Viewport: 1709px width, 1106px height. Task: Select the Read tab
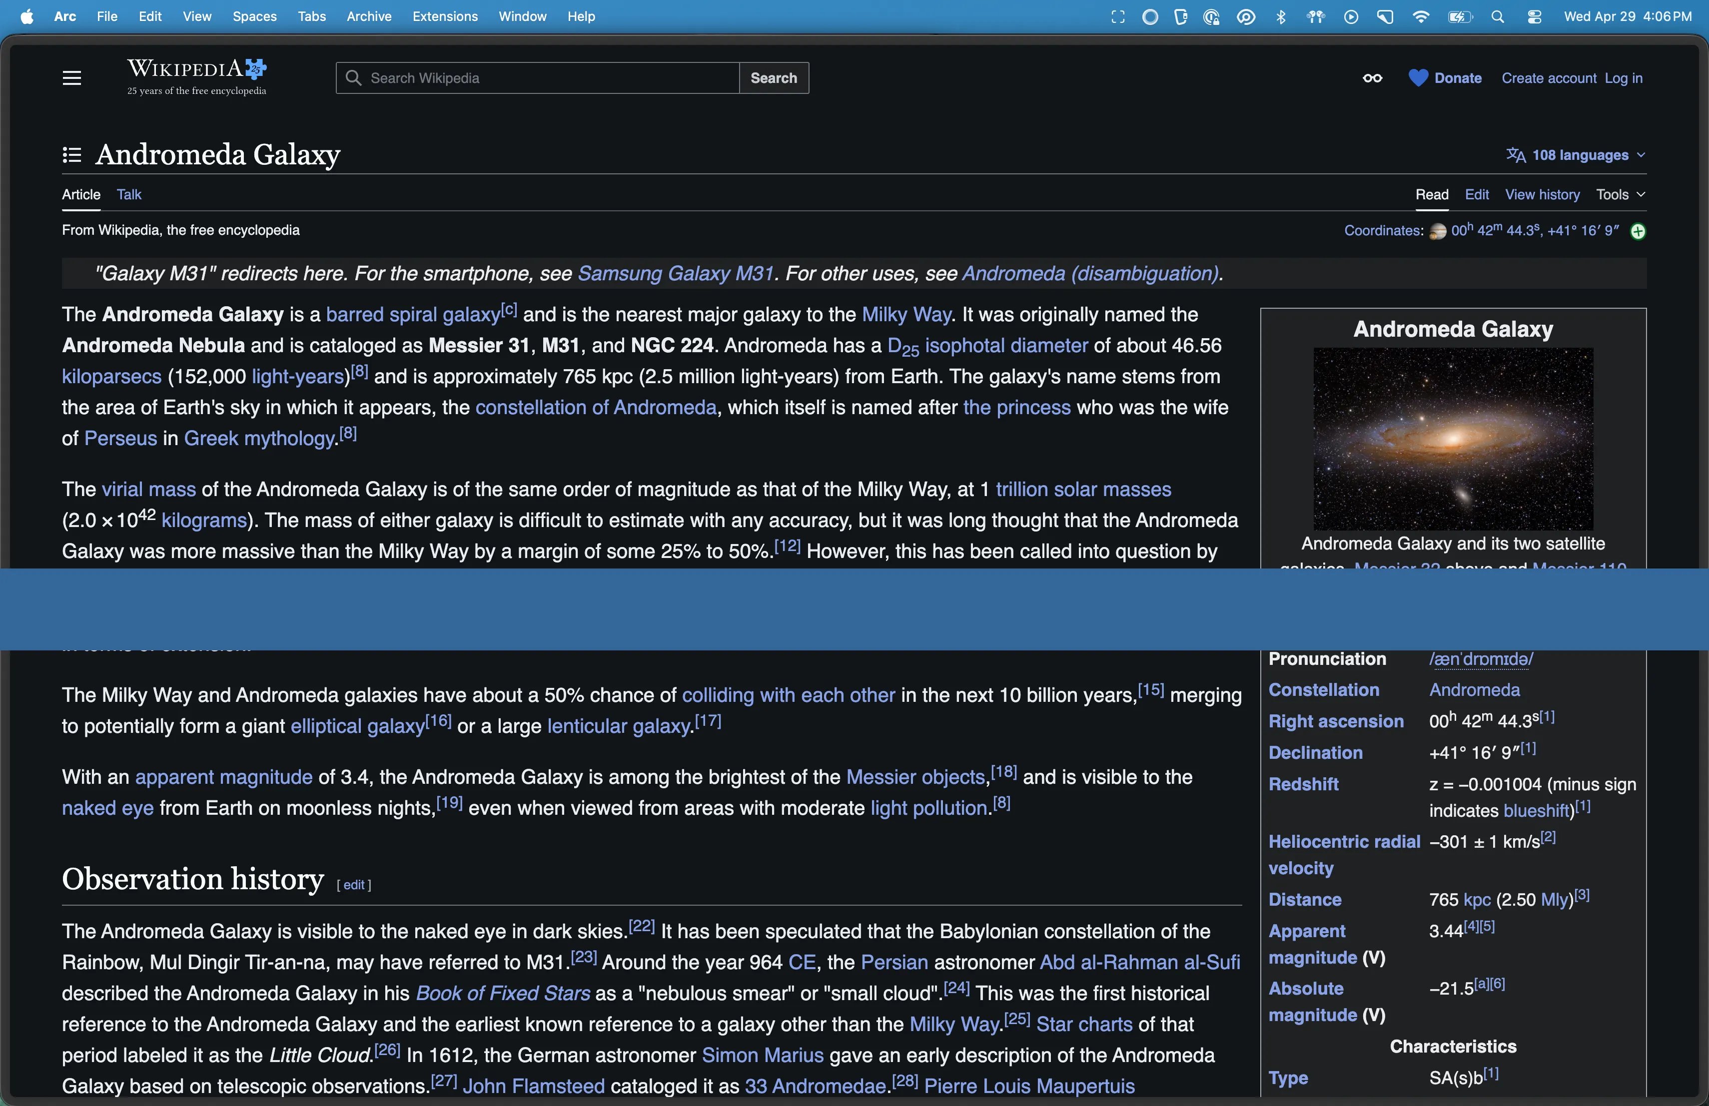click(x=1432, y=194)
